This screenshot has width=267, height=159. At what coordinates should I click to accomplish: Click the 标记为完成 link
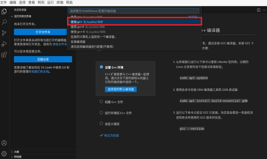point(111,135)
